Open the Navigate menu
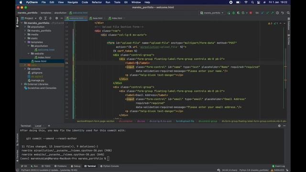This screenshot has width=306, height=172. click(73, 2)
